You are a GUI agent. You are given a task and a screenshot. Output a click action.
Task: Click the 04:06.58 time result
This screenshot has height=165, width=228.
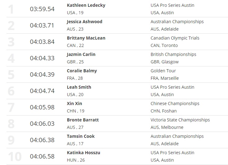[x=42, y=156]
